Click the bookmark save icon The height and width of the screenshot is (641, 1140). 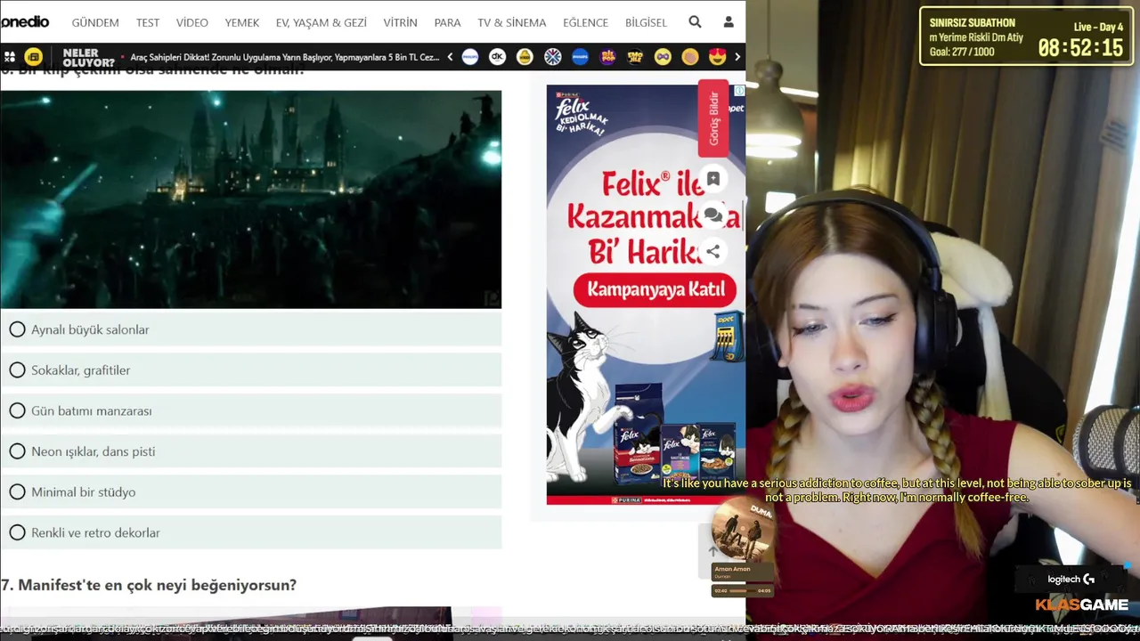pyautogui.click(x=713, y=179)
